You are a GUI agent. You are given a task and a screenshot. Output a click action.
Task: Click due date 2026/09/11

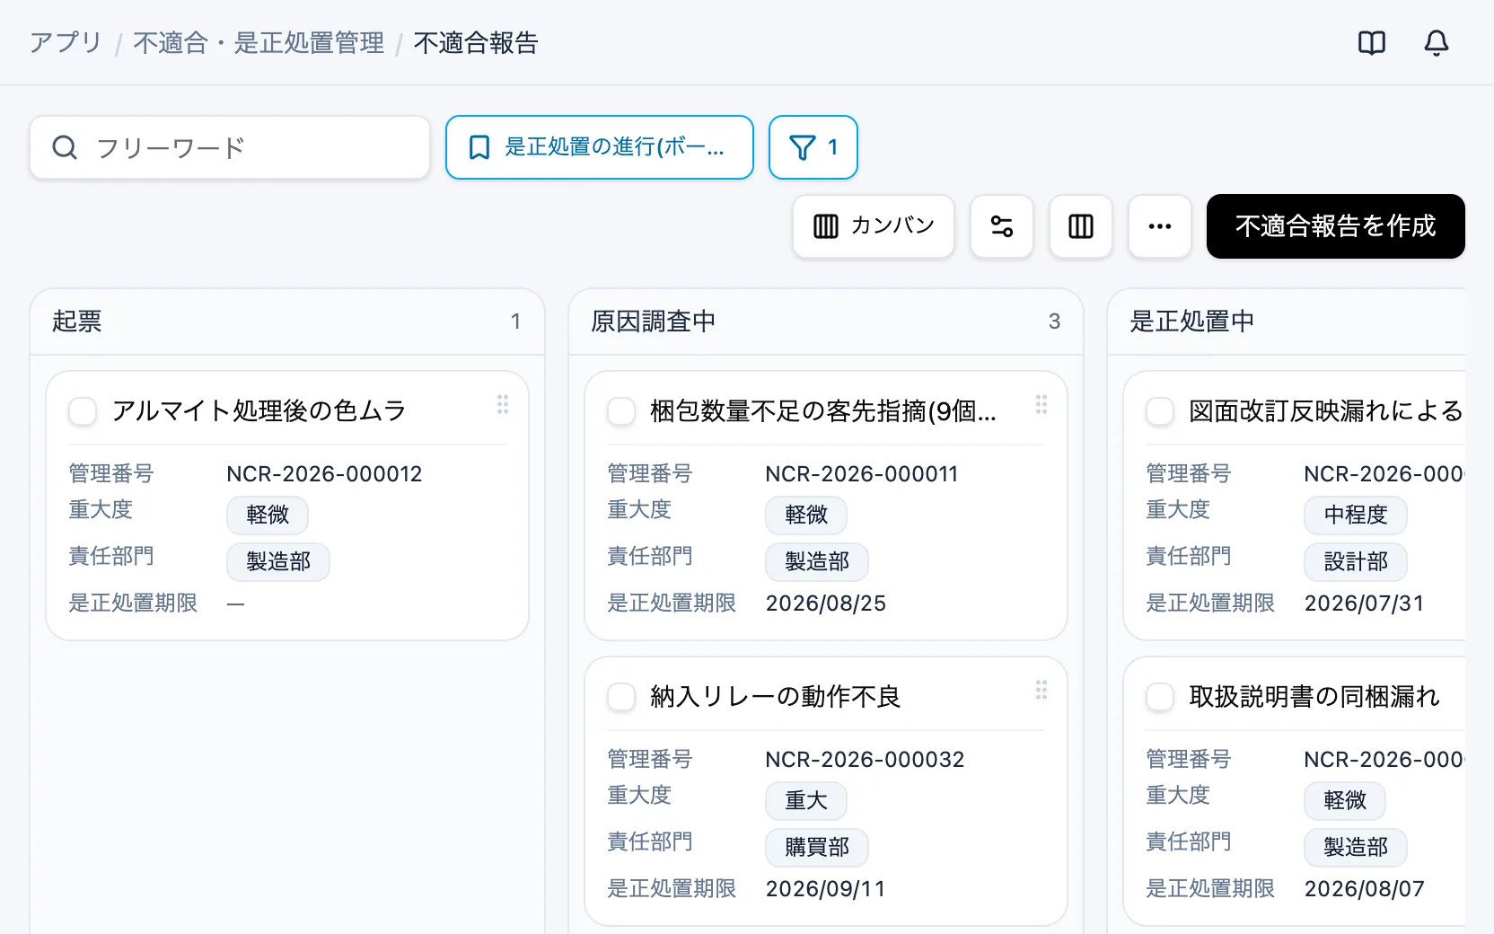click(826, 889)
